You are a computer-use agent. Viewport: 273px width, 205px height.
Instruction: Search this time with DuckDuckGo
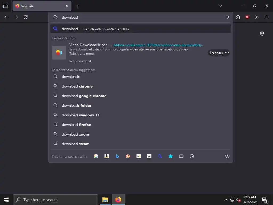click(128, 156)
